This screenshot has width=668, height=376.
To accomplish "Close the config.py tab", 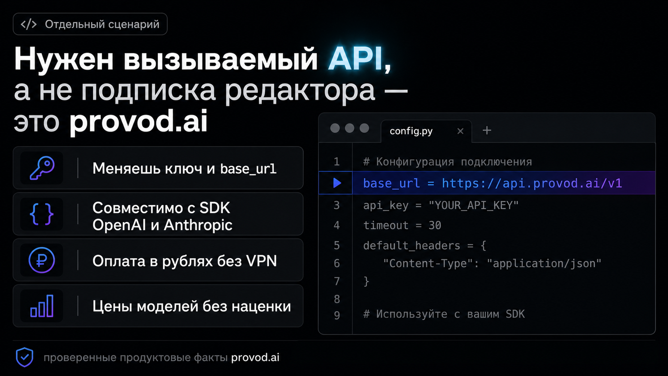I will [461, 131].
